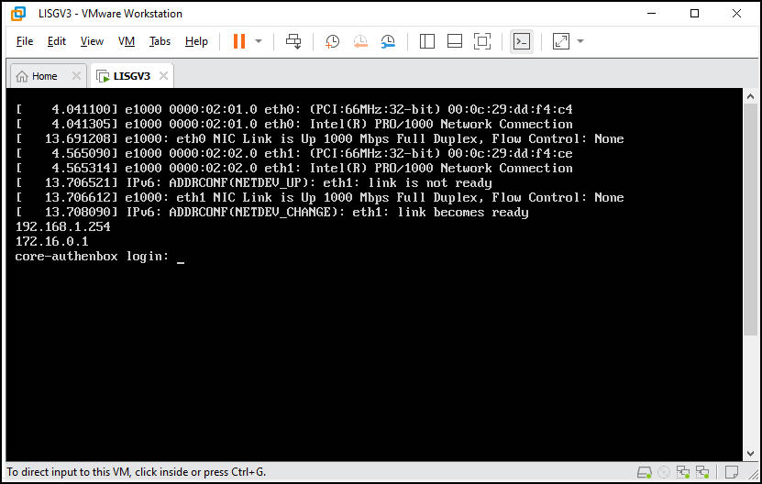Click the Send Ctrl+Alt+Del icon

(x=293, y=41)
